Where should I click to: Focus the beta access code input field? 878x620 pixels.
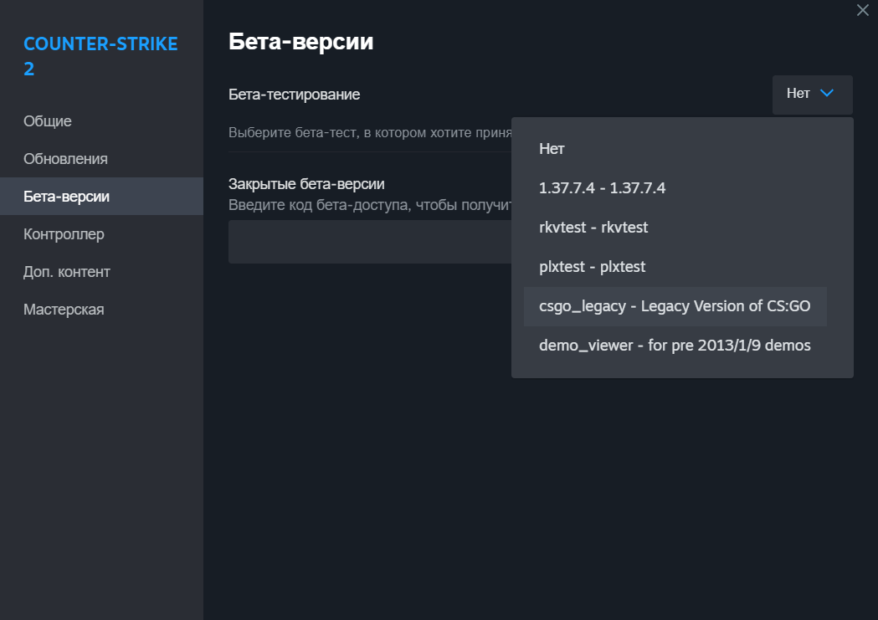coord(370,242)
